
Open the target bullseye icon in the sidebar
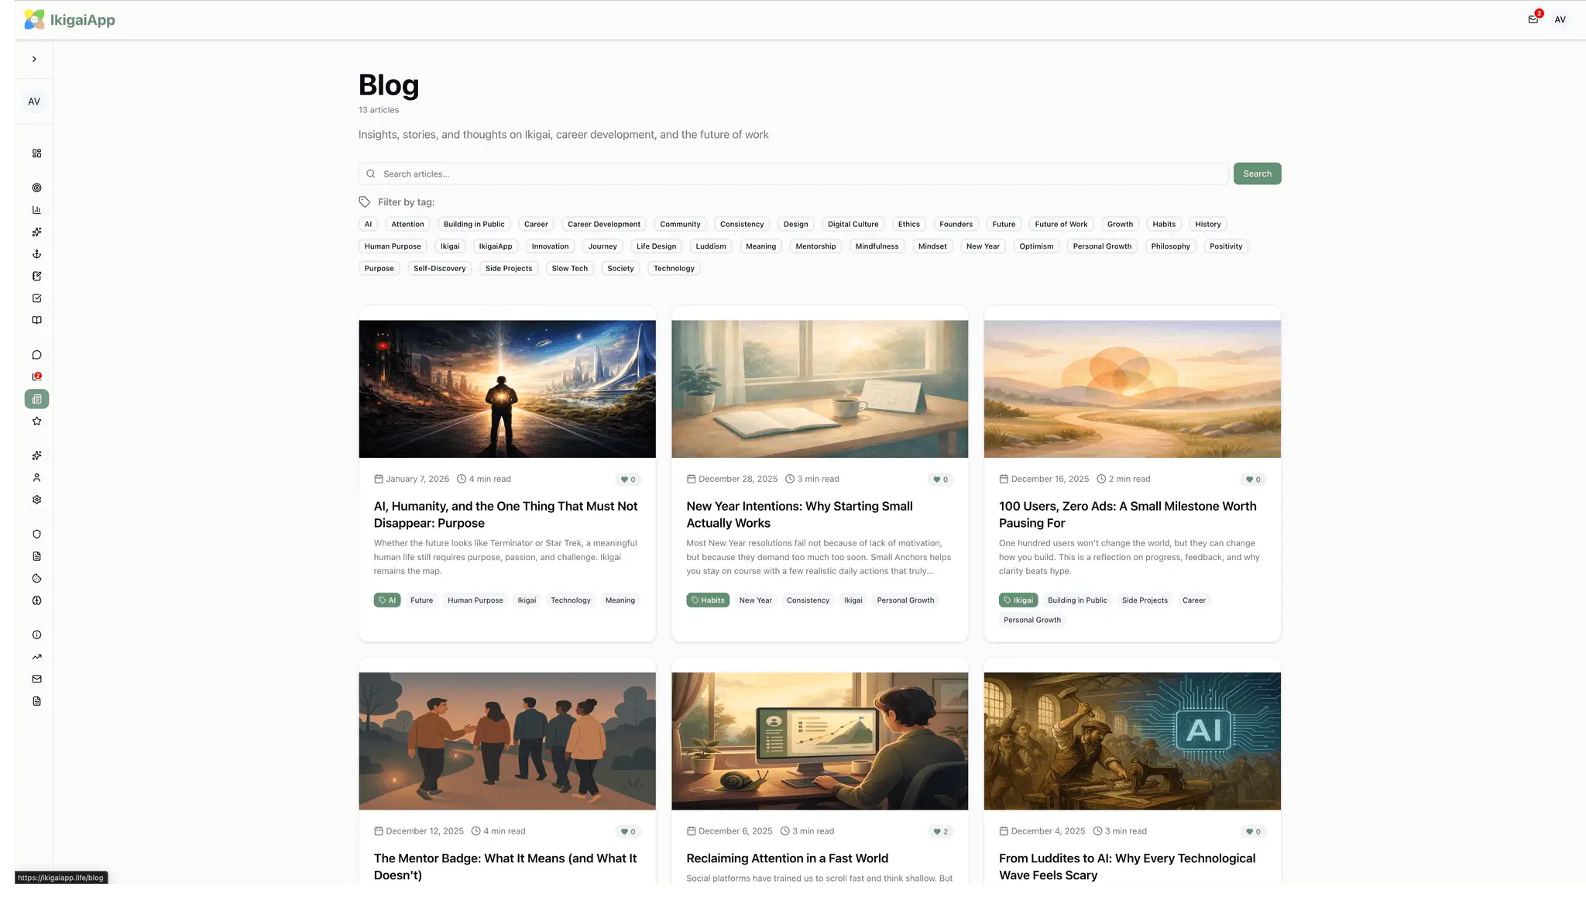[36, 187]
